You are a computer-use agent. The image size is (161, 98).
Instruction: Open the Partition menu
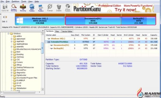click(x=15, y=2)
